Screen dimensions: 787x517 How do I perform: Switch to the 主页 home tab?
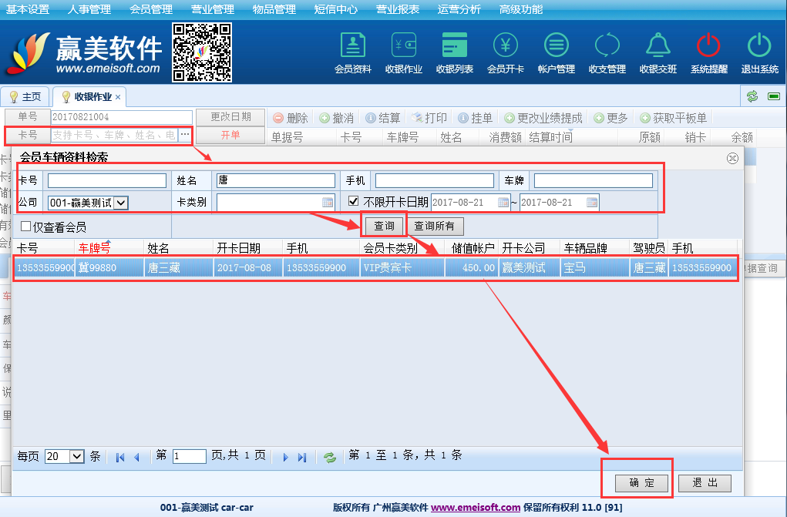coord(25,97)
